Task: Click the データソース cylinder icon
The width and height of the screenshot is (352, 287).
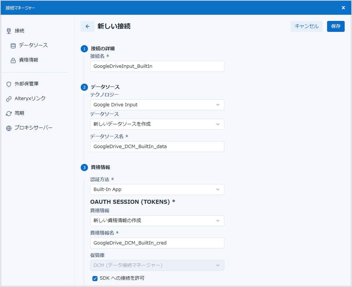Action: [x=13, y=46]
